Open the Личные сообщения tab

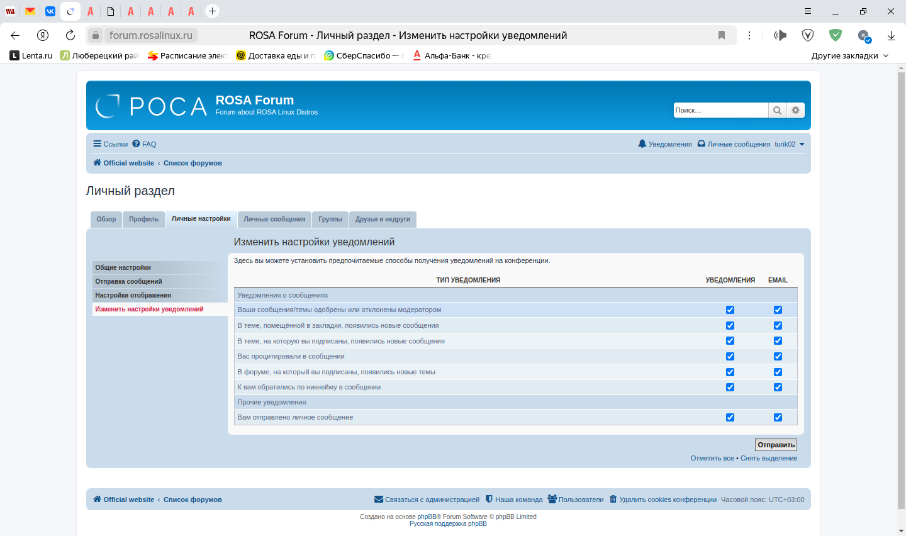[274, 219]
